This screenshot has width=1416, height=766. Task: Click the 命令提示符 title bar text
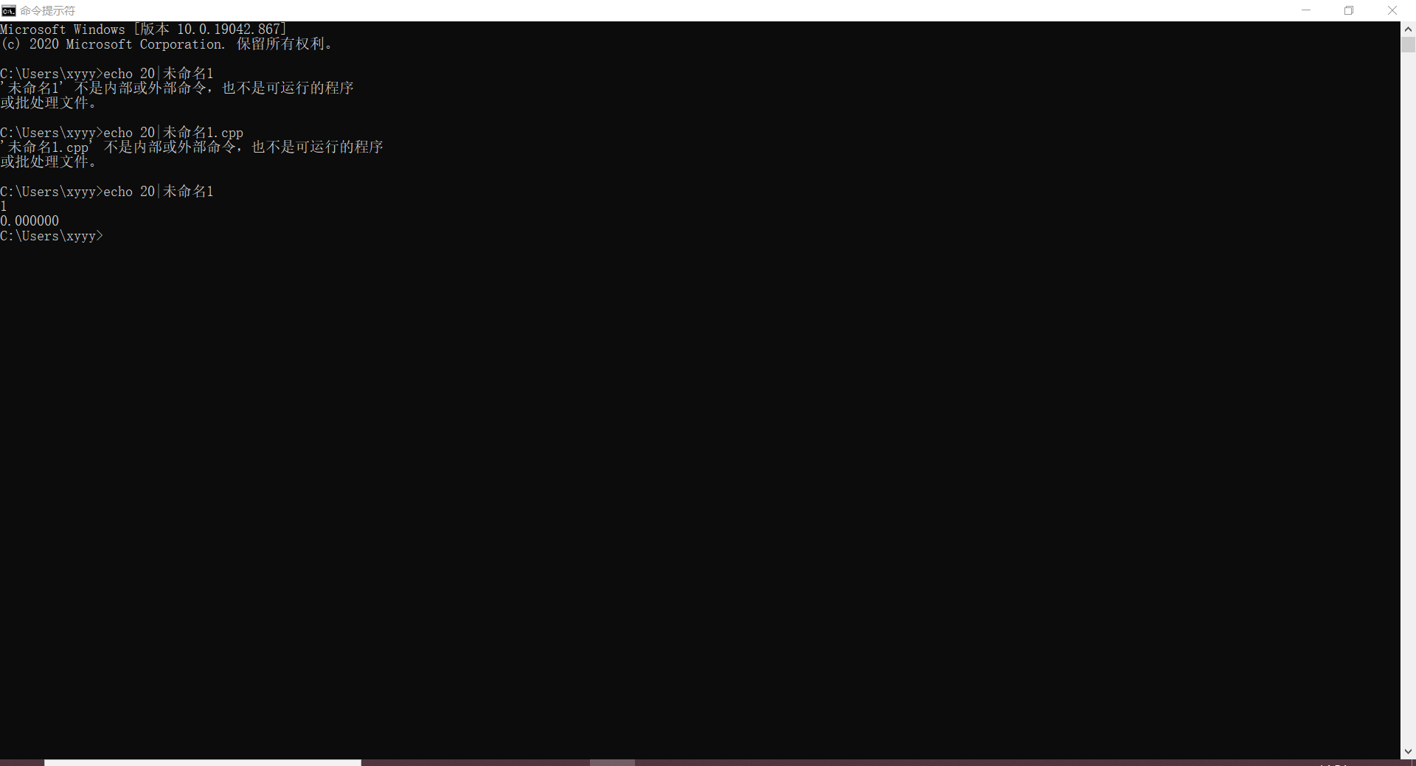pos(47,10)
